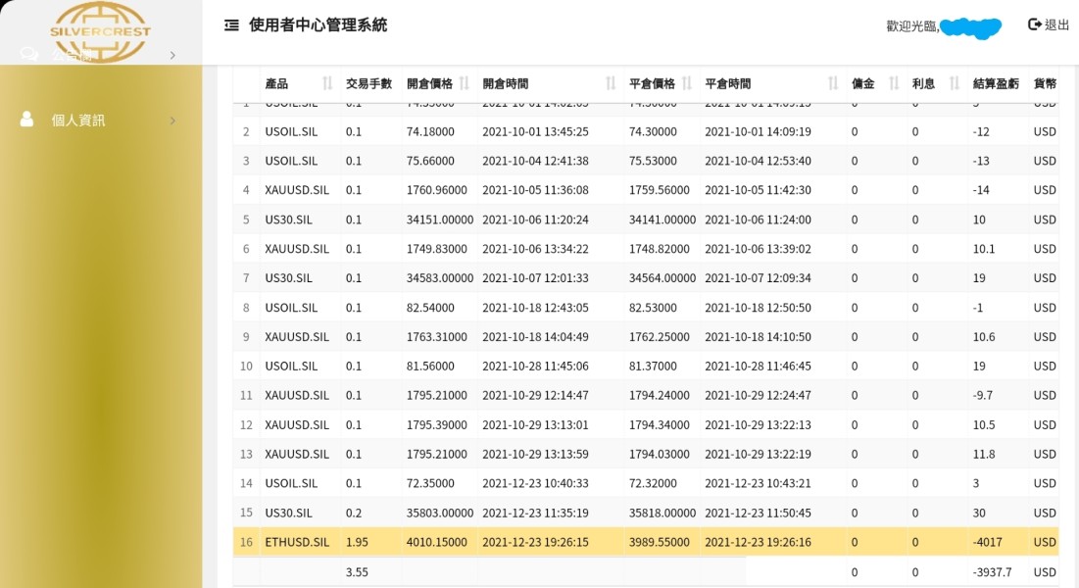
Task: Click closing time 2021-12-23 19:26:16
Action: (758, 542)
